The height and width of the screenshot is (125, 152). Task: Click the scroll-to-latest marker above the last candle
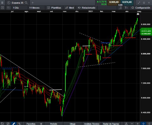pyautogui.click(x=138, y=14)
